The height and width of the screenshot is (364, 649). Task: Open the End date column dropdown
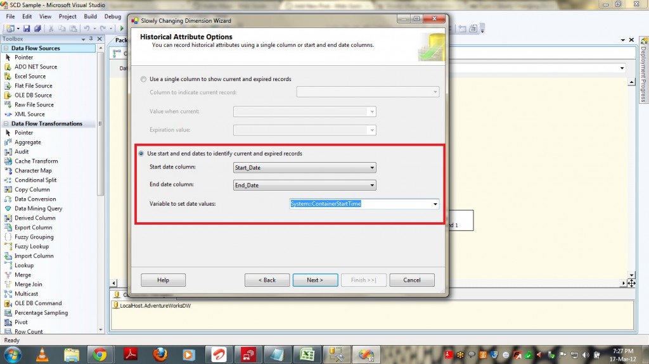[372, 185]
